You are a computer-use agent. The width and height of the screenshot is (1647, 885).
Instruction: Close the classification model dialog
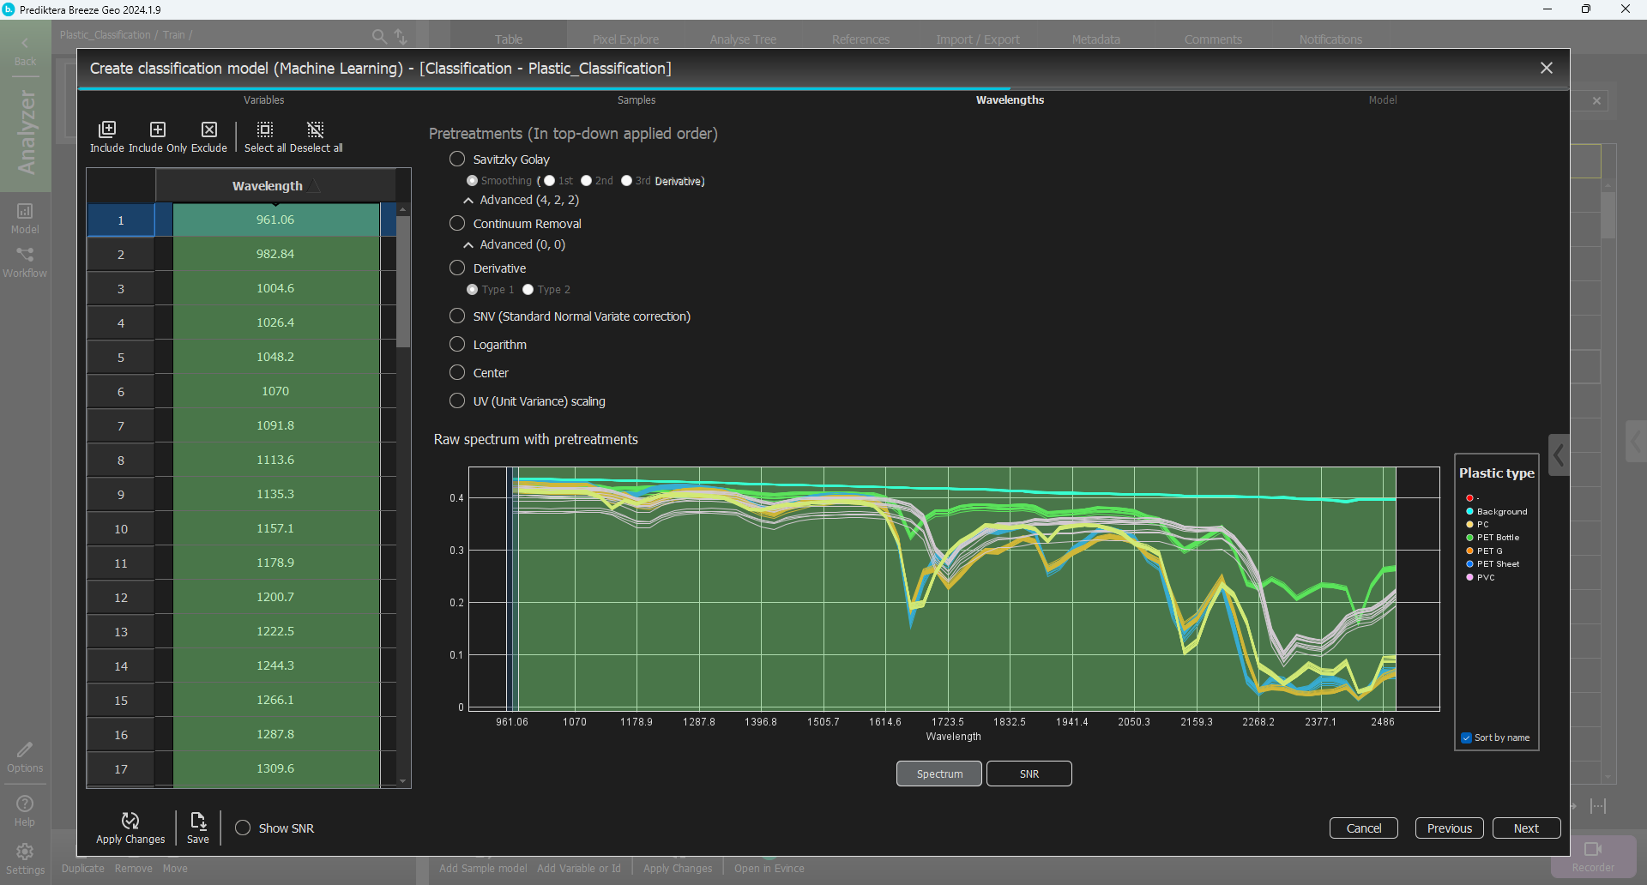click(1546, 69)
